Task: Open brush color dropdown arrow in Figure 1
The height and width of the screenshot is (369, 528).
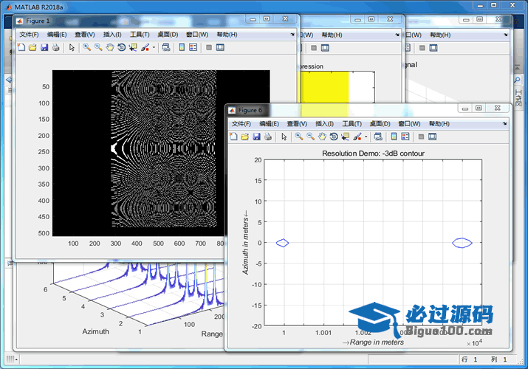Action: click(154, 47)
